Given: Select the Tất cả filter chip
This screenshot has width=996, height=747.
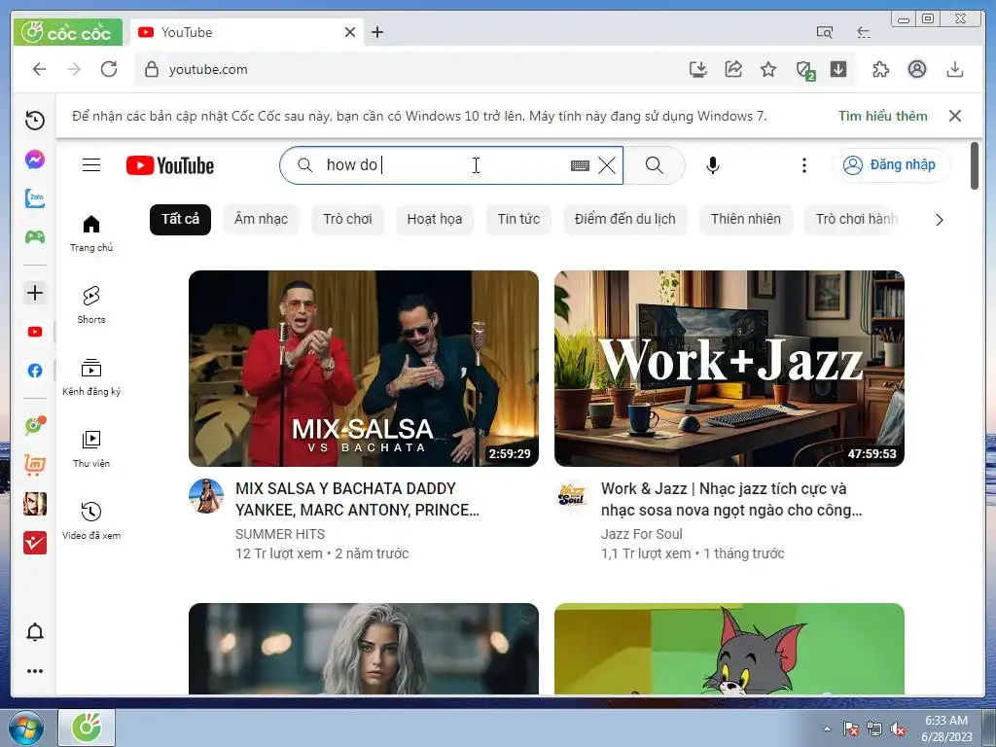Looking at the screenshot, I should pos(180,219).
